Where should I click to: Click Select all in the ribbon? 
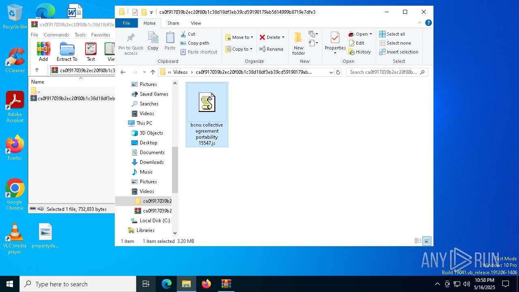coord(392,34)
